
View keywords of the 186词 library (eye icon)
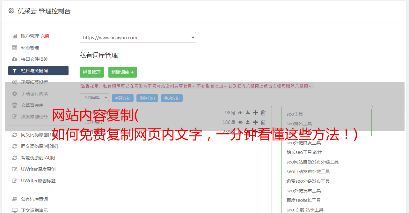pyautogui.click(x=240, y=122)
